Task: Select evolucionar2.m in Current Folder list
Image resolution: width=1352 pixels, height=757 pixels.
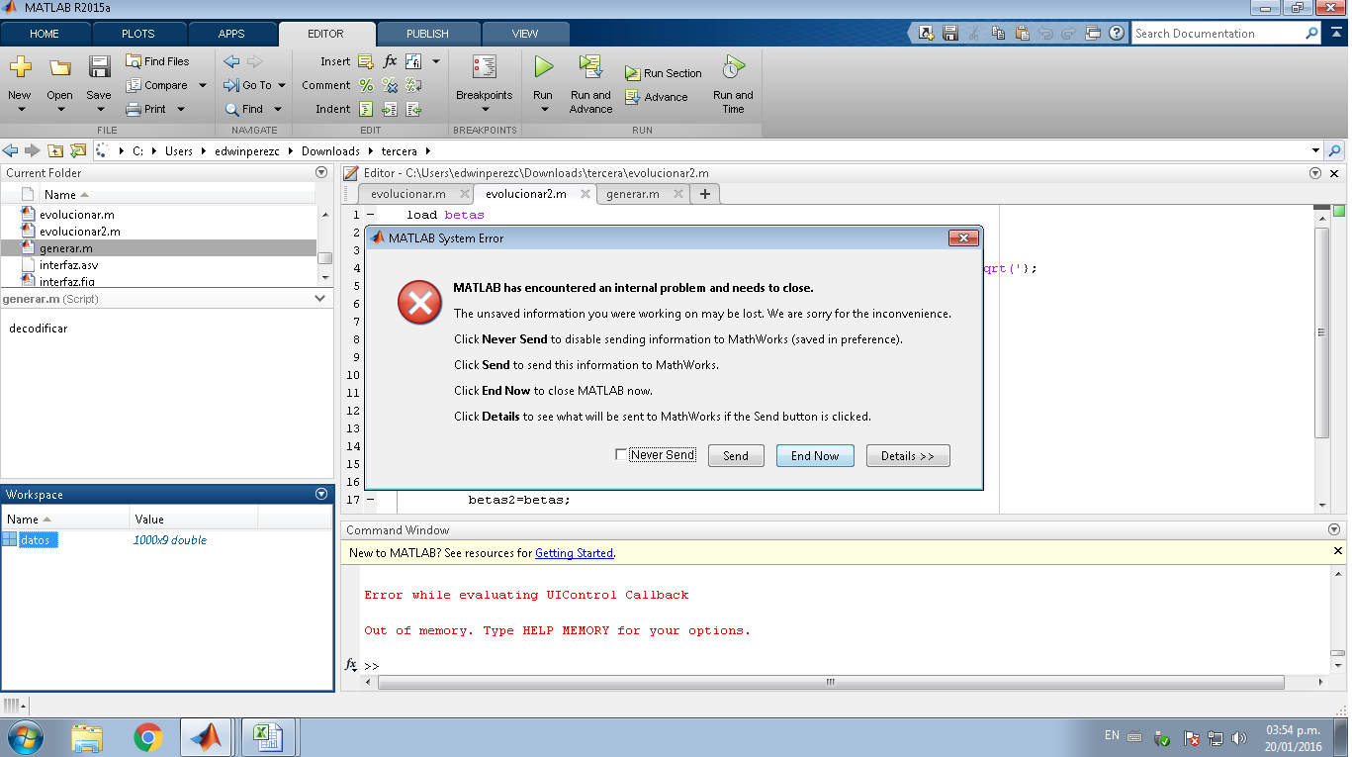Action: pyautogui.click(x=80, y=231)
